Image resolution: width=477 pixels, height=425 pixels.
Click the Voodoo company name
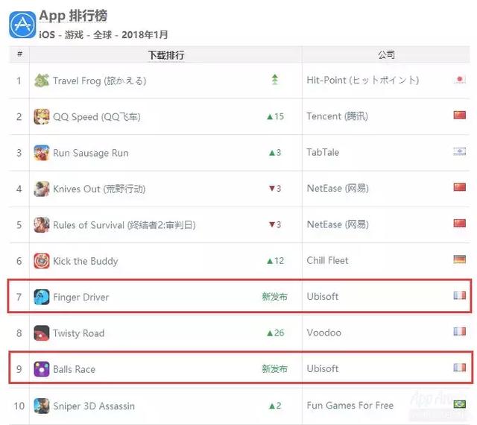pyautogui.click(x=323, y=333)
